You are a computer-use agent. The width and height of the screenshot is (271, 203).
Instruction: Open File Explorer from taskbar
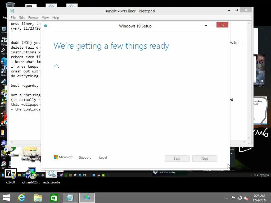click(x=38, y=198)
